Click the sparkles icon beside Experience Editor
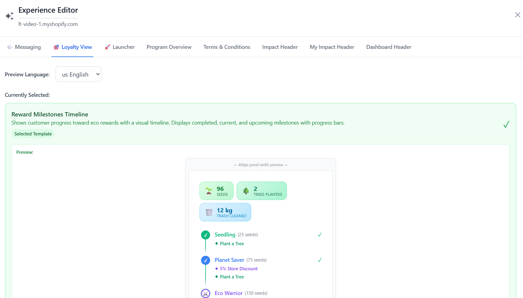The image size is (523, 298). coord(9,15)
